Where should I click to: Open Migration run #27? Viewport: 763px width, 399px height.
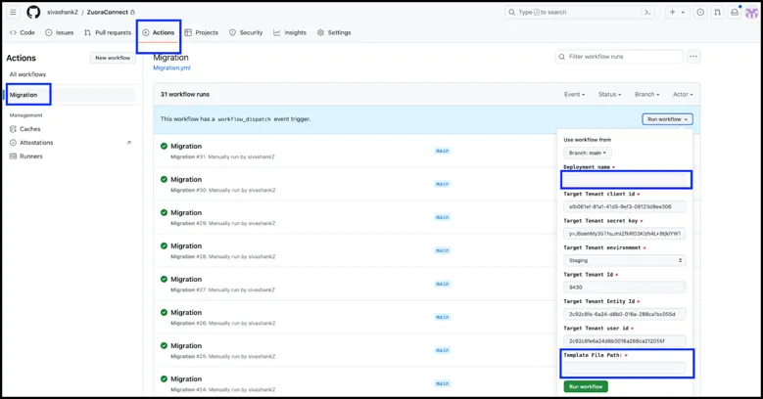(x=186, y=280)
